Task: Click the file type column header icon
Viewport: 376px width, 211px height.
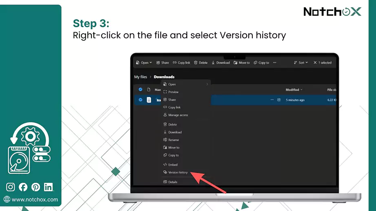Action: click(x=149, y=89)
